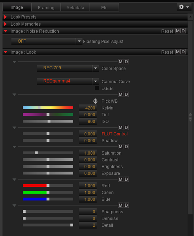
Task: Click D button in Noise Reduction header
Action: (x=183, y=31)
